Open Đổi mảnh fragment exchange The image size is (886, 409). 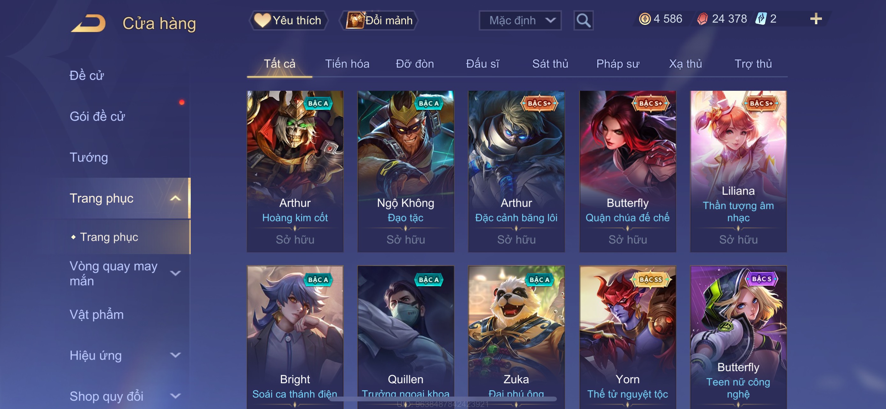[x=379, y=21]
